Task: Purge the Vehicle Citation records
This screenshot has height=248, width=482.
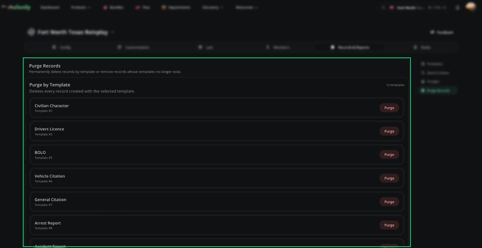Action: tap(389, 178)
